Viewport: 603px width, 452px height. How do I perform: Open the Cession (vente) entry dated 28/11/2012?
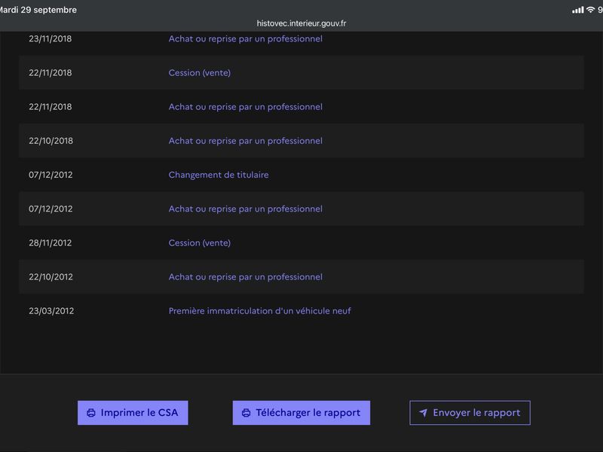200,243
